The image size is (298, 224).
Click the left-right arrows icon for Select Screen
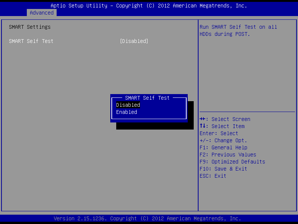203,119
